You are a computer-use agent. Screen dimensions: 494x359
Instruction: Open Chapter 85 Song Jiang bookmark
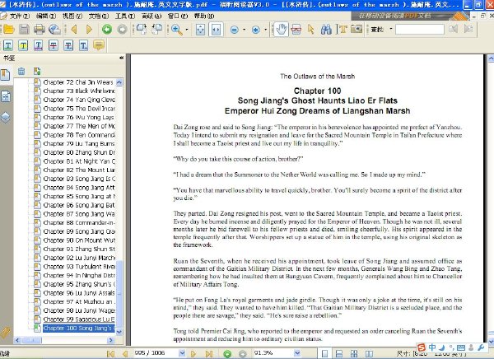[79, 196]
